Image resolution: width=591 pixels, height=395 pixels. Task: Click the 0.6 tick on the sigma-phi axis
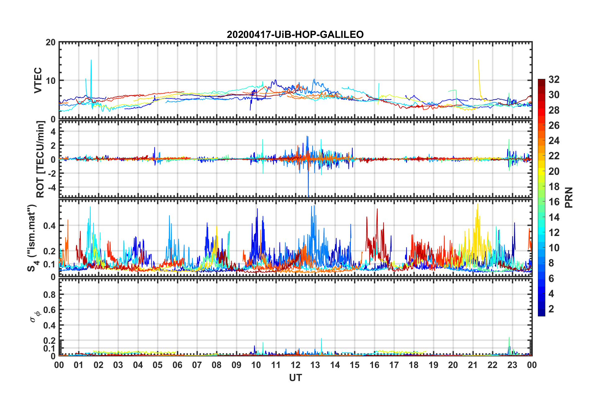pyautogui.click(x=50, y=310)
